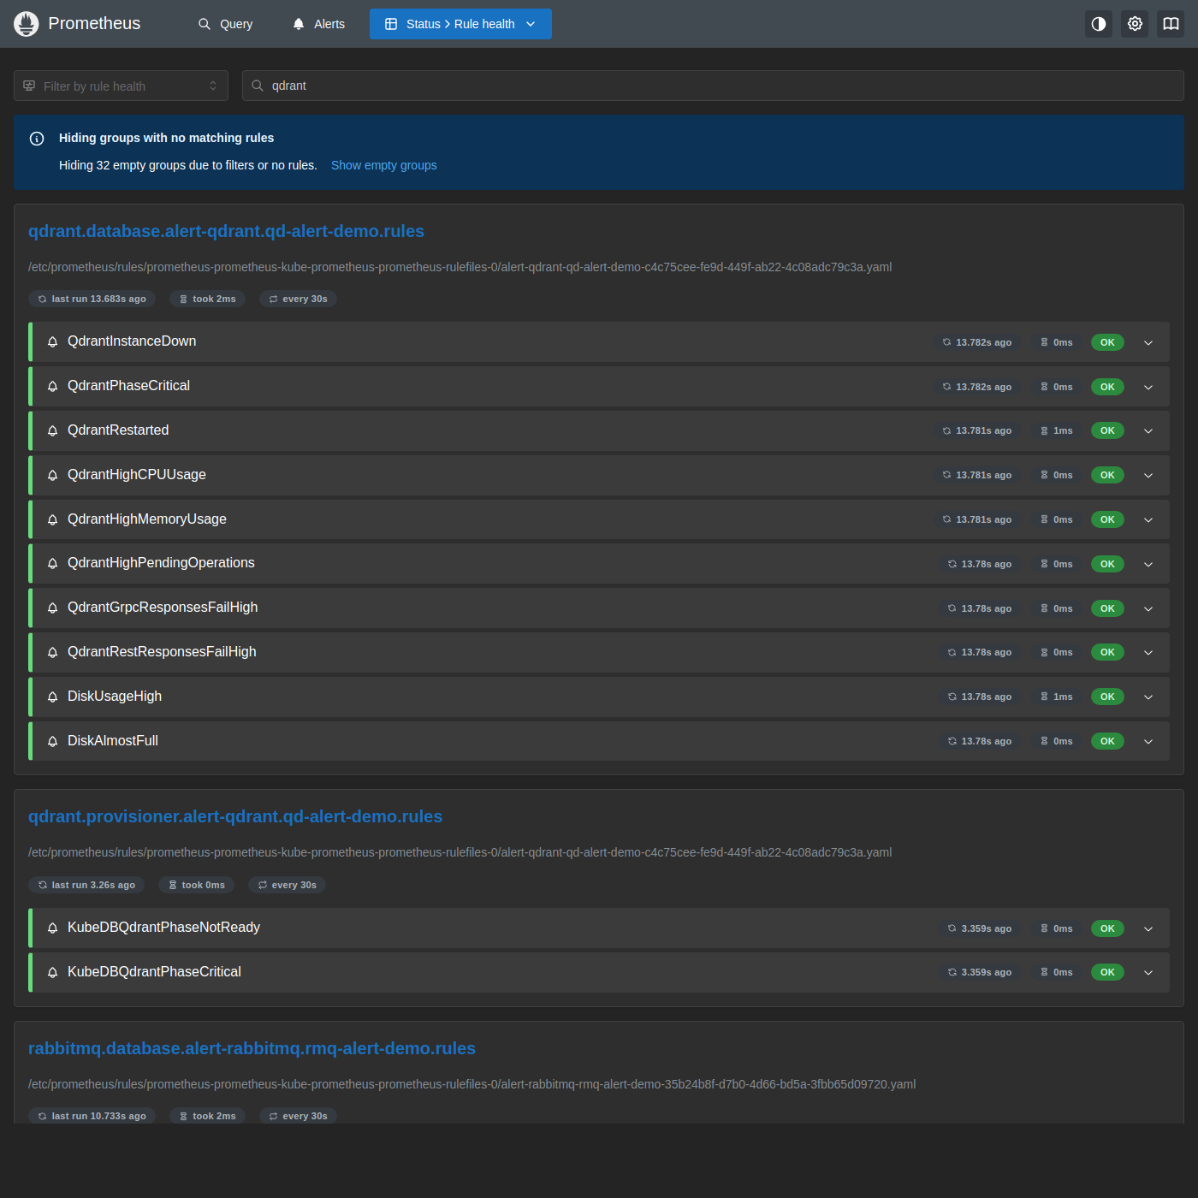Viewport: 1198px width, 1198px height.
Task: Select the DiskUsageHigh rule name
Action: pos(115,697)
